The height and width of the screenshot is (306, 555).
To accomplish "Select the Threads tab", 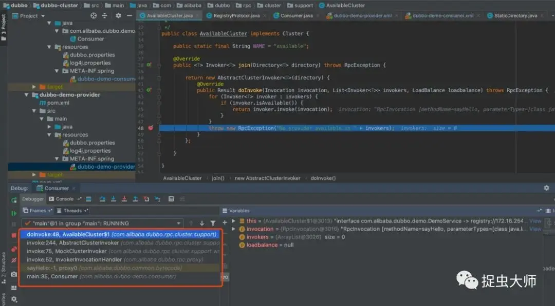I will pyautogui.click(x=72, y=211).
